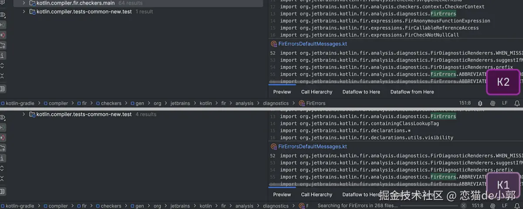The image size is (523, 209).
Task: Toggle red write-access arrow filter in K2 window
Action: click(x=3, y=35)
